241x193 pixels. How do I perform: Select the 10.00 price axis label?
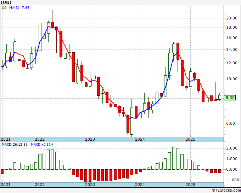(x=232, y=79)
